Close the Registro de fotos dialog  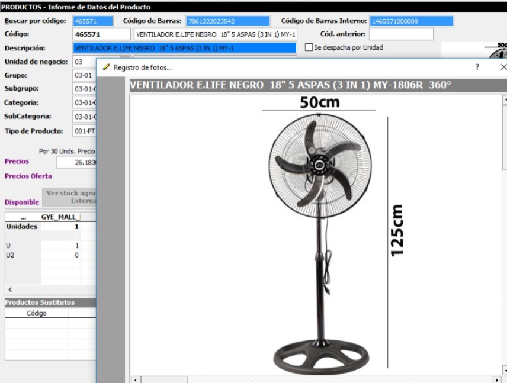503,67
